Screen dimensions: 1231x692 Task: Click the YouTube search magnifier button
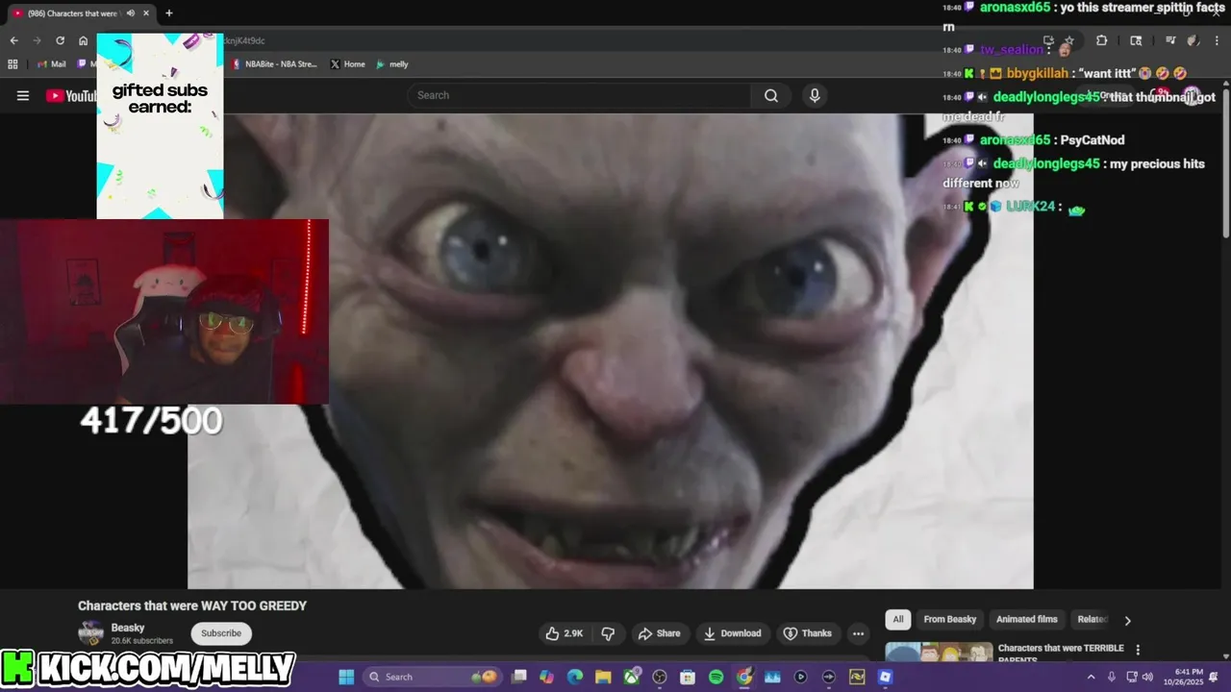click(771, 95)
